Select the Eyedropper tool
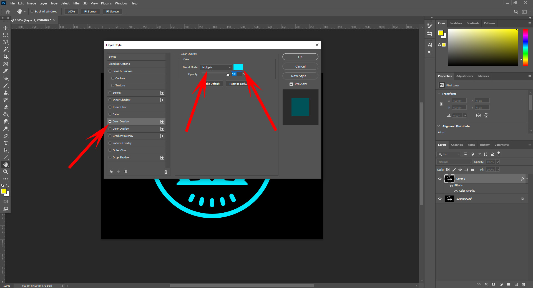This screenshot has height=288, width=533. pyautogui.click(x=6, y=71)
